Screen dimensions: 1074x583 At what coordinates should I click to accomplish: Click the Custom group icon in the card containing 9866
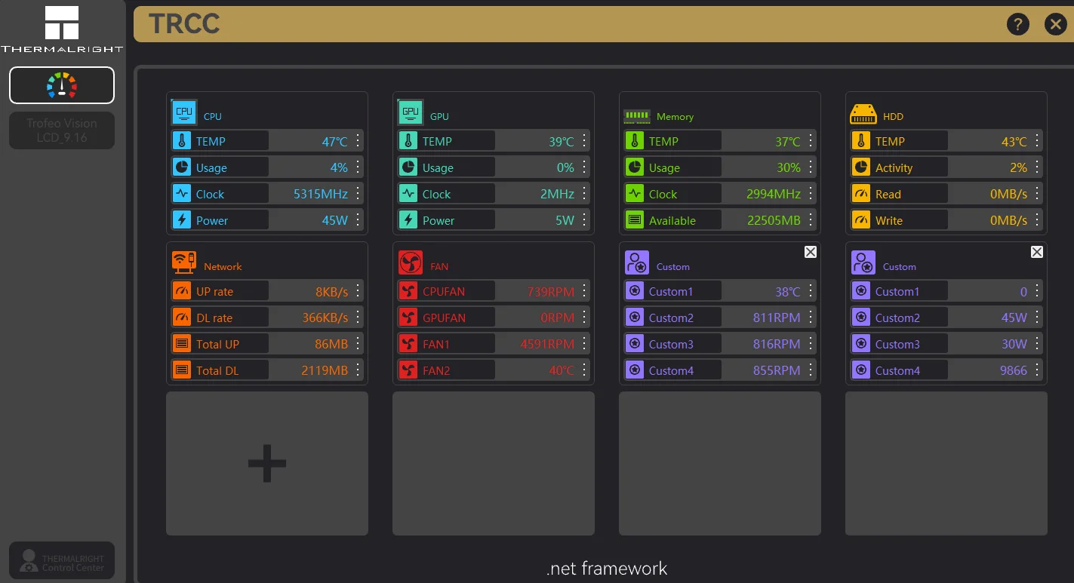point(863,262)
